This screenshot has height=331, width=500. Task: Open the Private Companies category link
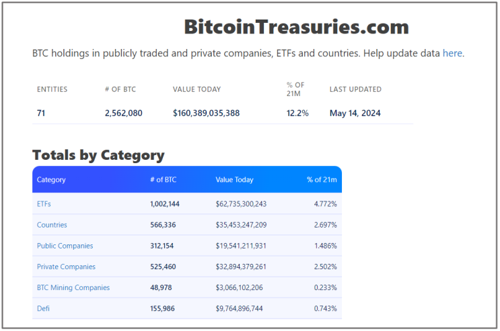pyautogui.click(x=66, y=267)
